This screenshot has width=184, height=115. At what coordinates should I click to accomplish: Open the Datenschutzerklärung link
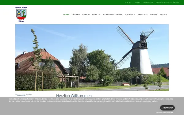tap(167, 2)
